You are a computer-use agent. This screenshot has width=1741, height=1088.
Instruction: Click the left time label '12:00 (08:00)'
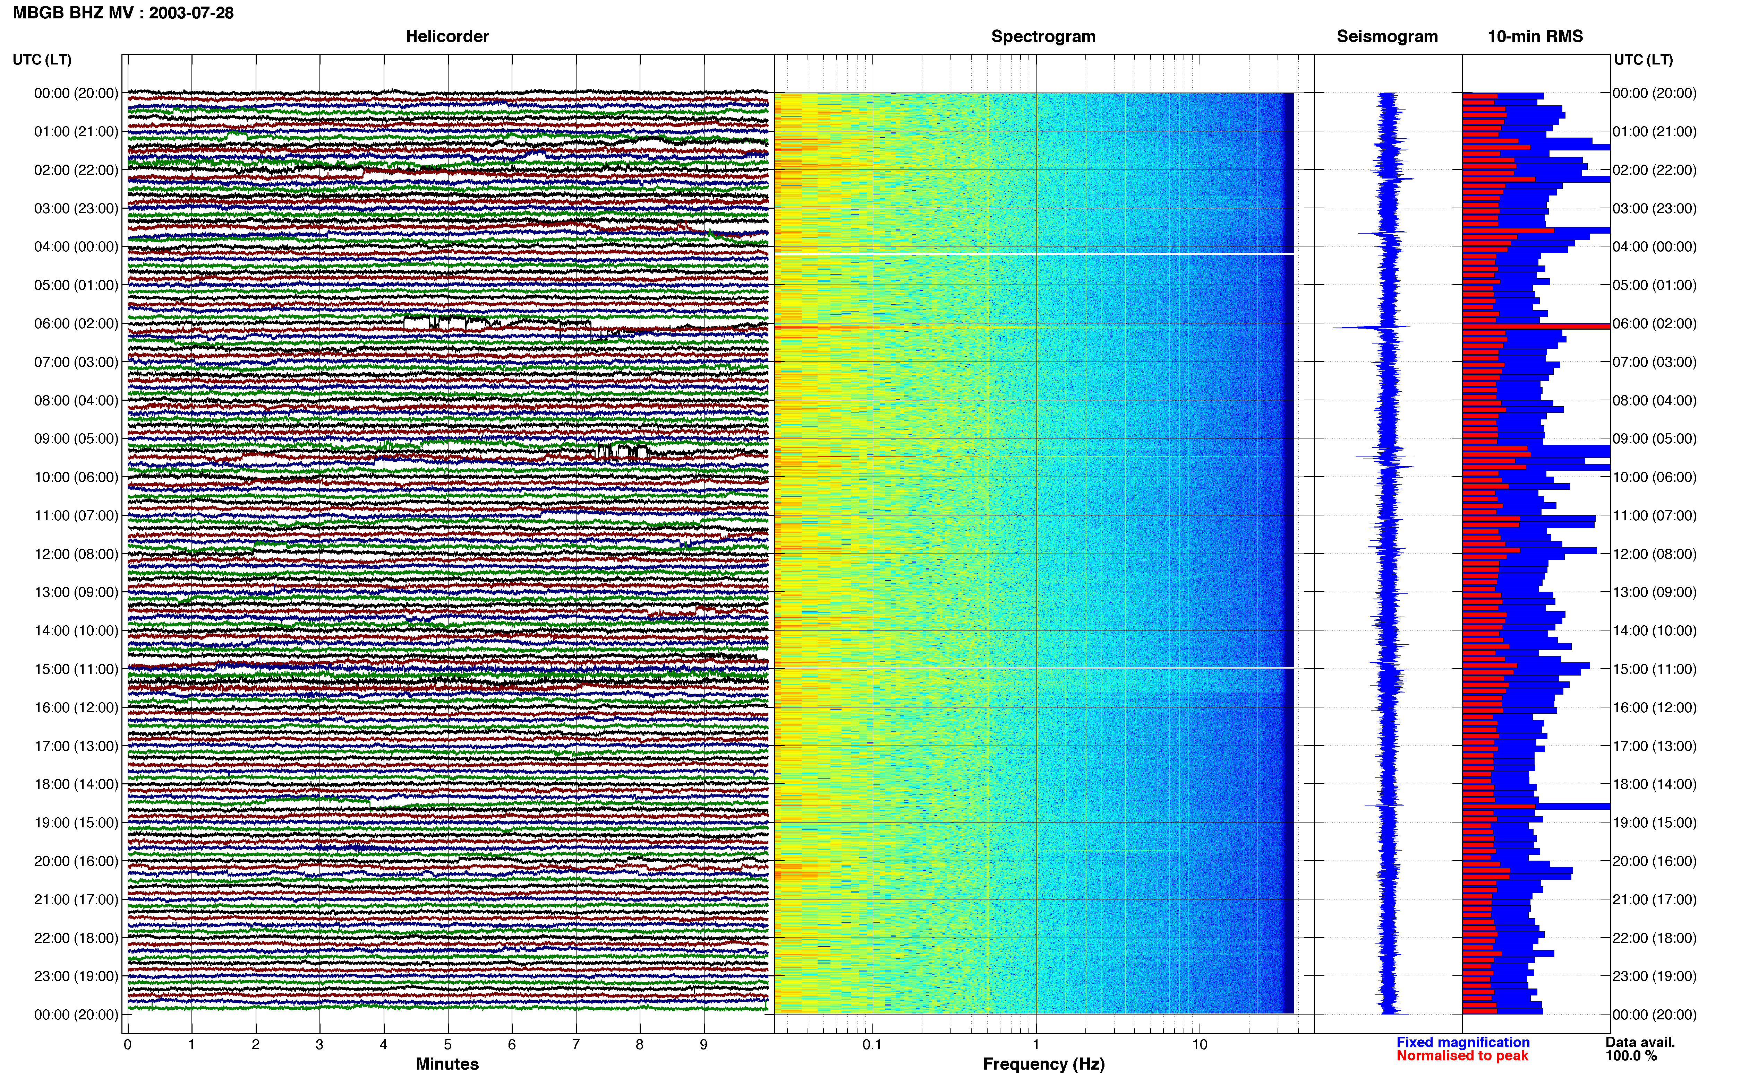point(76,554)
